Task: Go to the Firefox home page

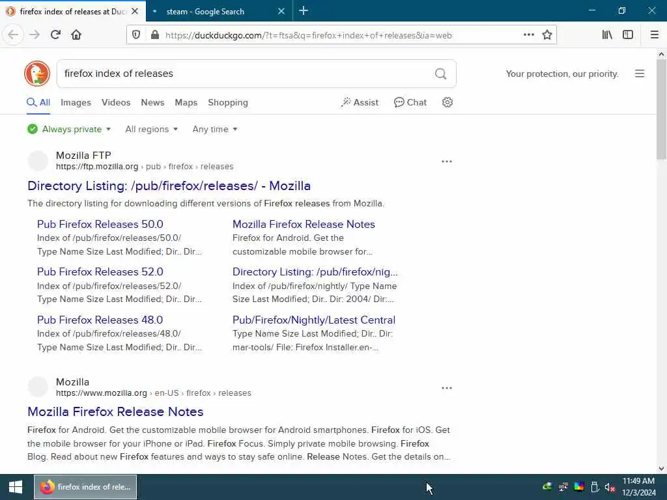Action: [76, 35]
